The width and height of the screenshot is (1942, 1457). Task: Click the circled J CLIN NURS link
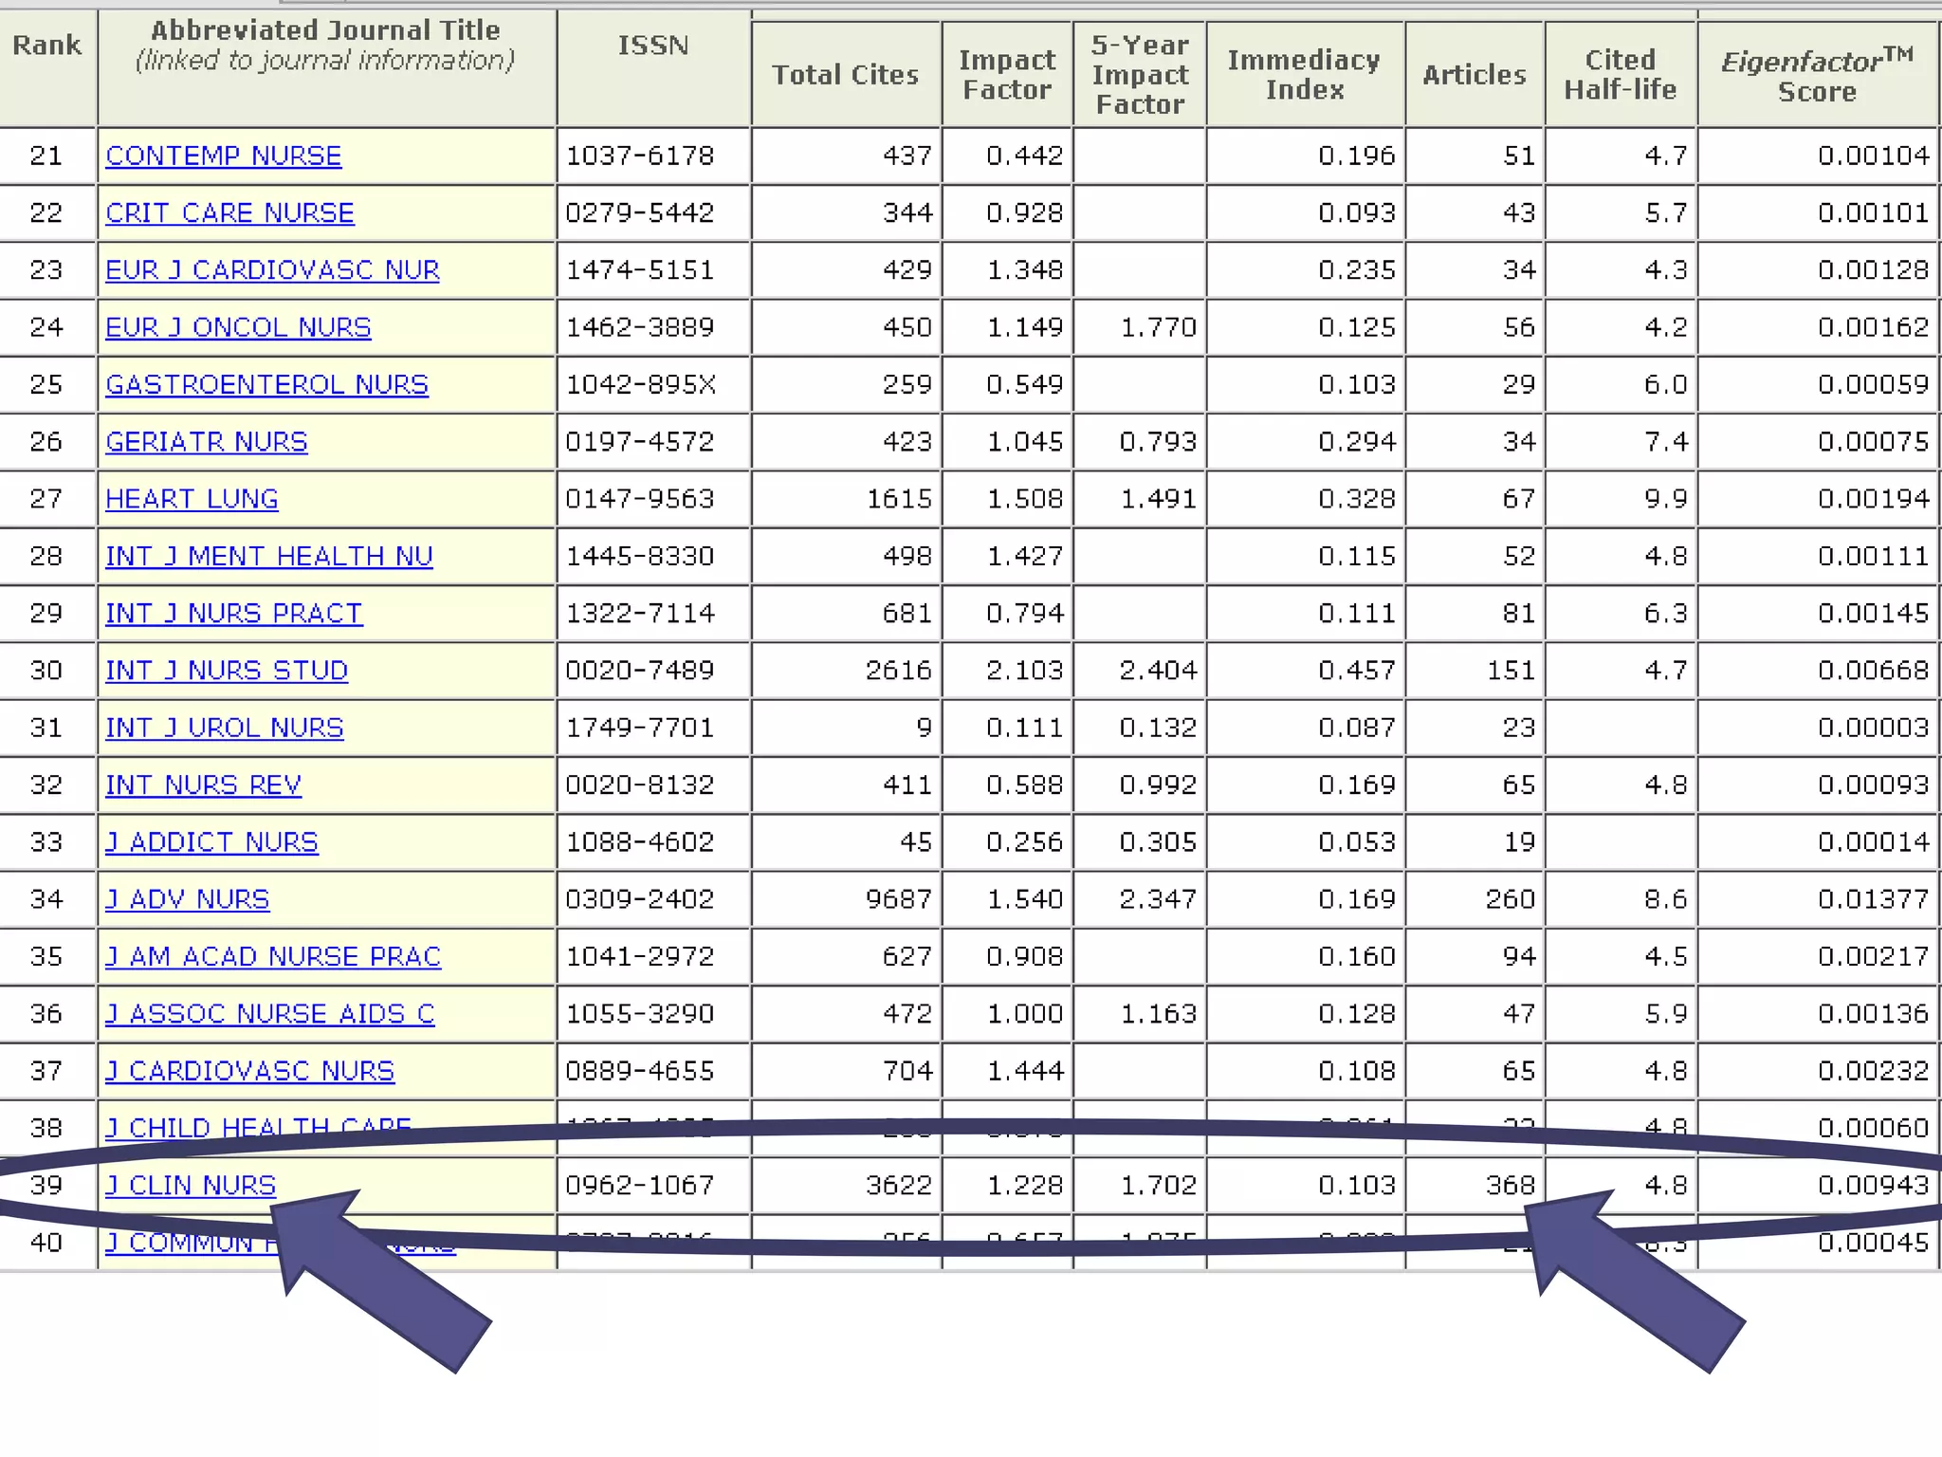tap(190, 1185)
